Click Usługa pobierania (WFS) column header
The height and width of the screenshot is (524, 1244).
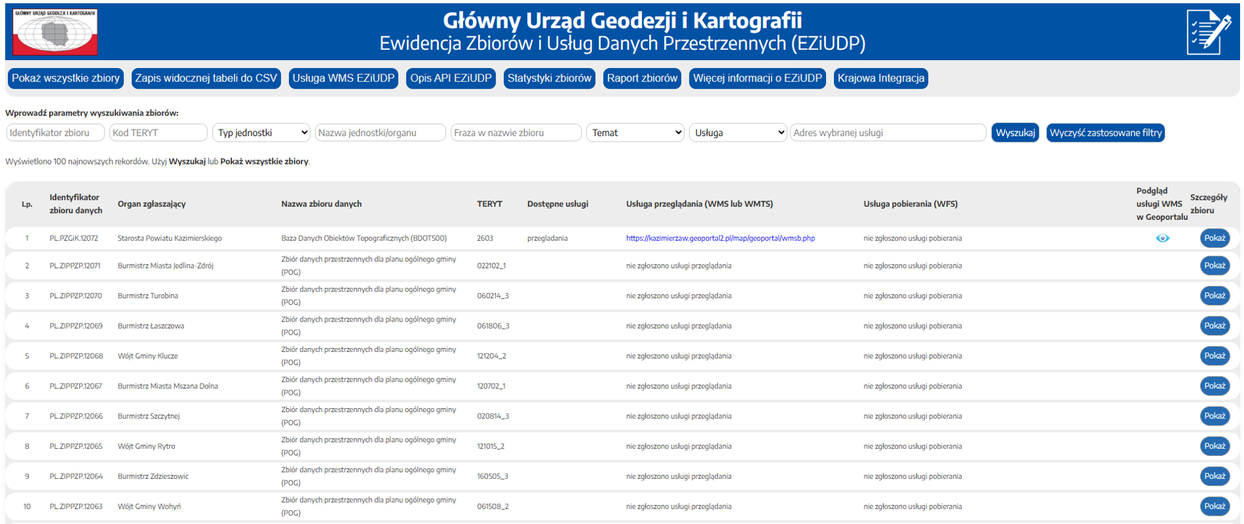click(x=910, y=204)
